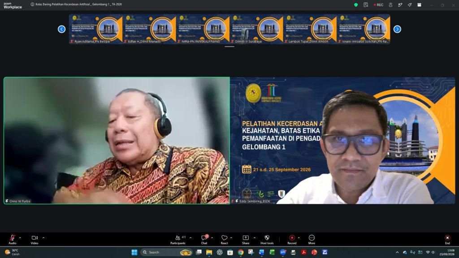Open the More options menu
The width and height of the screenshot is (459, 258).
[312, 239]
